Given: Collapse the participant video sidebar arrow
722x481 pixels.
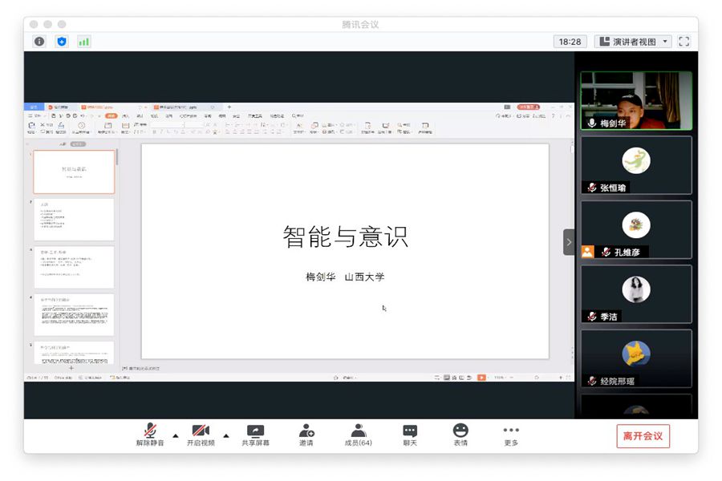Looking at the screenshot, I should coord(569,242).
